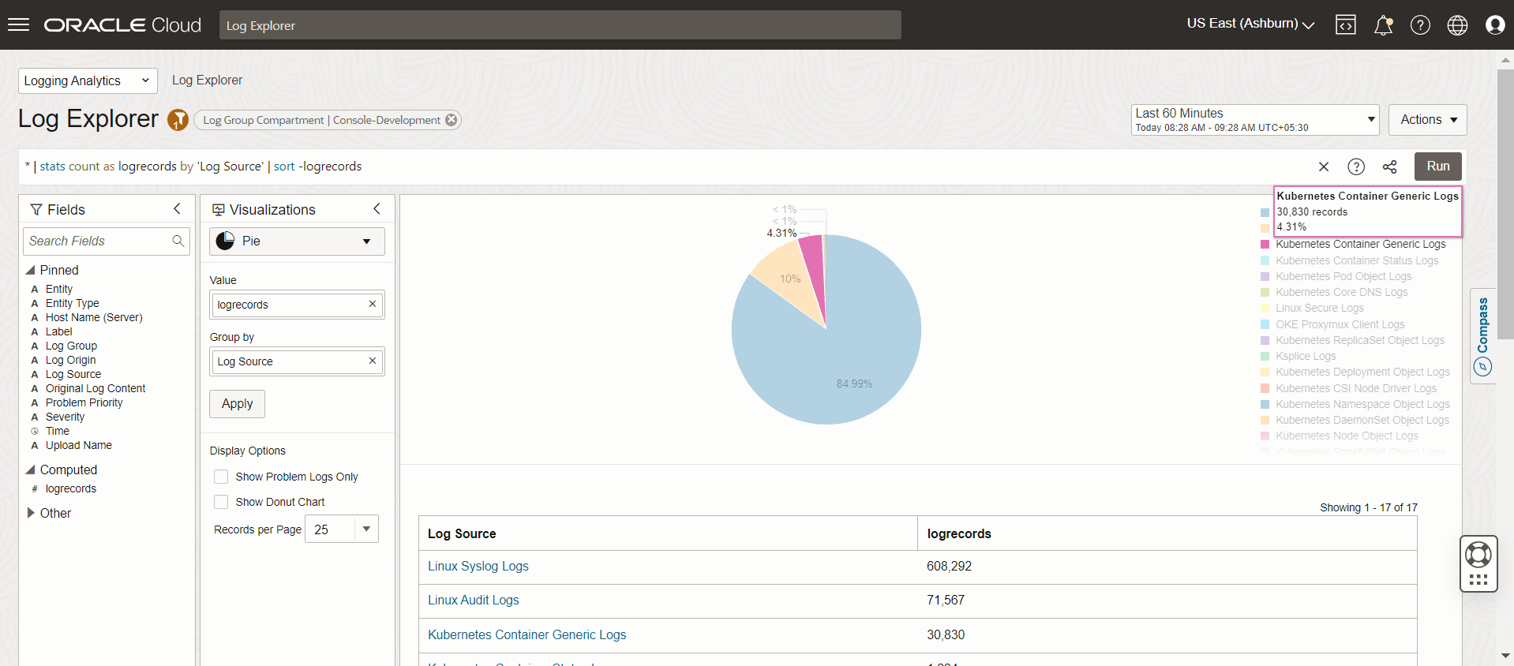This screenshot has height=666, width=1514.
Task: Click the Run button
Action: click(1437, 166)
